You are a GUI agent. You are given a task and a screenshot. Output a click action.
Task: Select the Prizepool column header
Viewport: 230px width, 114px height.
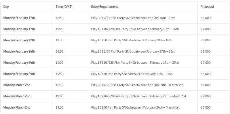(x=207, y=7)
